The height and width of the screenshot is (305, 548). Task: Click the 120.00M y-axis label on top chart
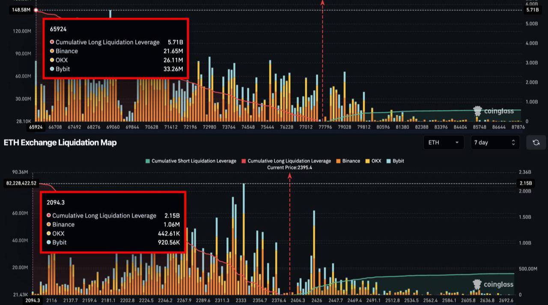click(22, 31)
